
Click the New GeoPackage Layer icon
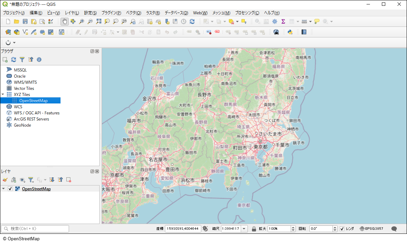tap(17, 32)
